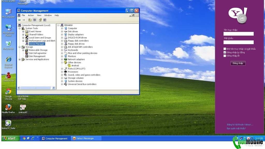Click the Back arrow in Computer Management toolbar
Screen dimensions: 265x149
click(19, 20)
